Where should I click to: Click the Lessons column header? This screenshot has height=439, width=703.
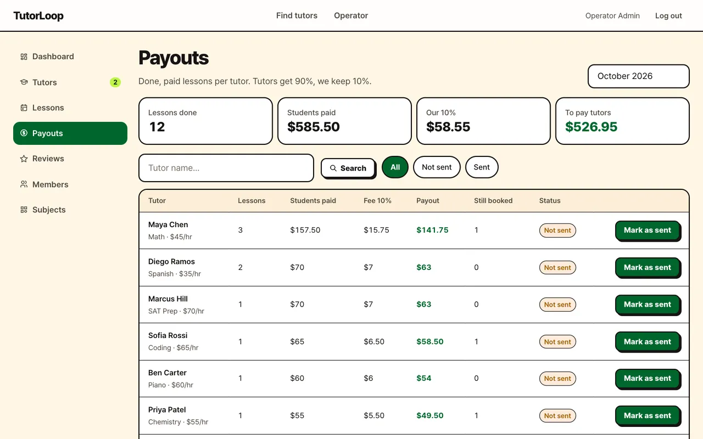pos(252,201)
